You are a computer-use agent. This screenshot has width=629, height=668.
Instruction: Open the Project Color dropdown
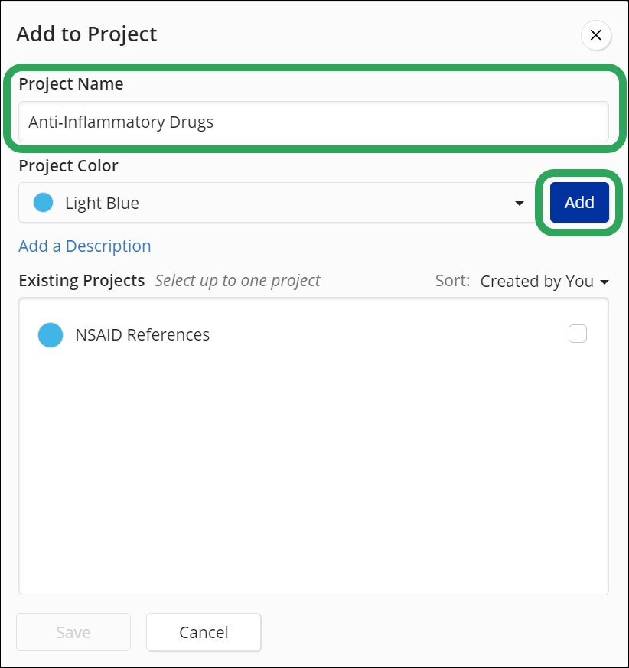(x=276, y=203)
